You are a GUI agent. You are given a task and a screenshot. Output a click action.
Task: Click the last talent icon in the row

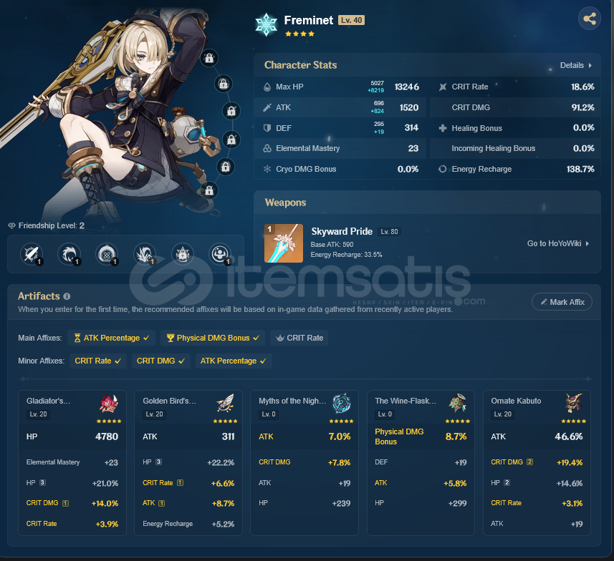pos(220,254)
